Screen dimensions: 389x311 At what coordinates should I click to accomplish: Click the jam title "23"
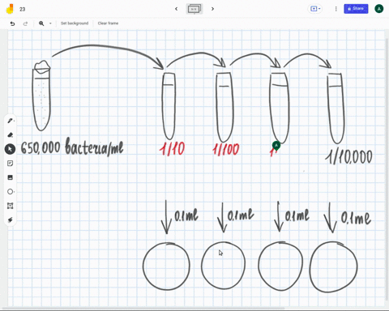click(x=23, y=9)
